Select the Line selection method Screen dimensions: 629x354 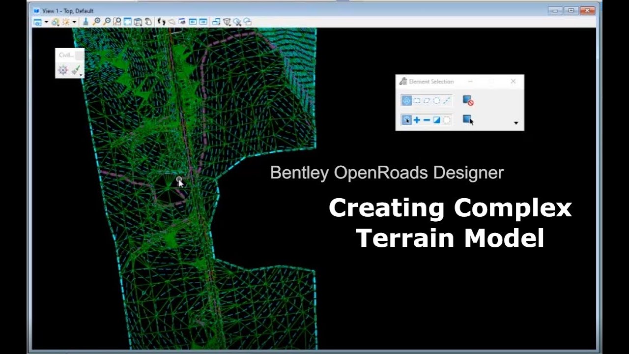click(446, 101)
